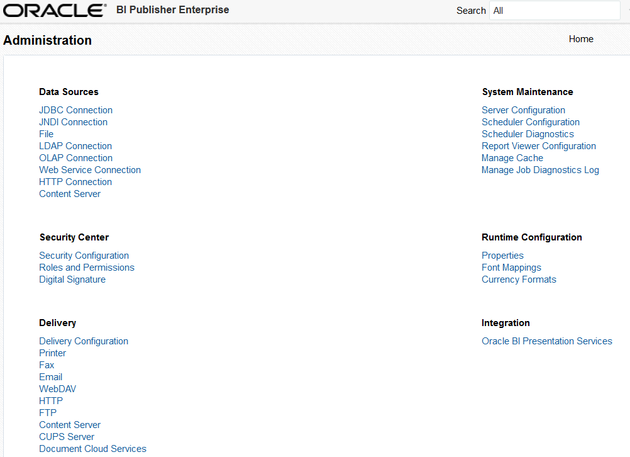Open FTP delivery settings

pos(47,413)
